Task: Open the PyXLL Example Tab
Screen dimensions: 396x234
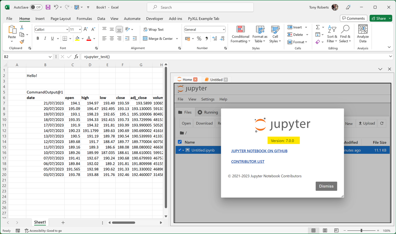Action: 203,19
